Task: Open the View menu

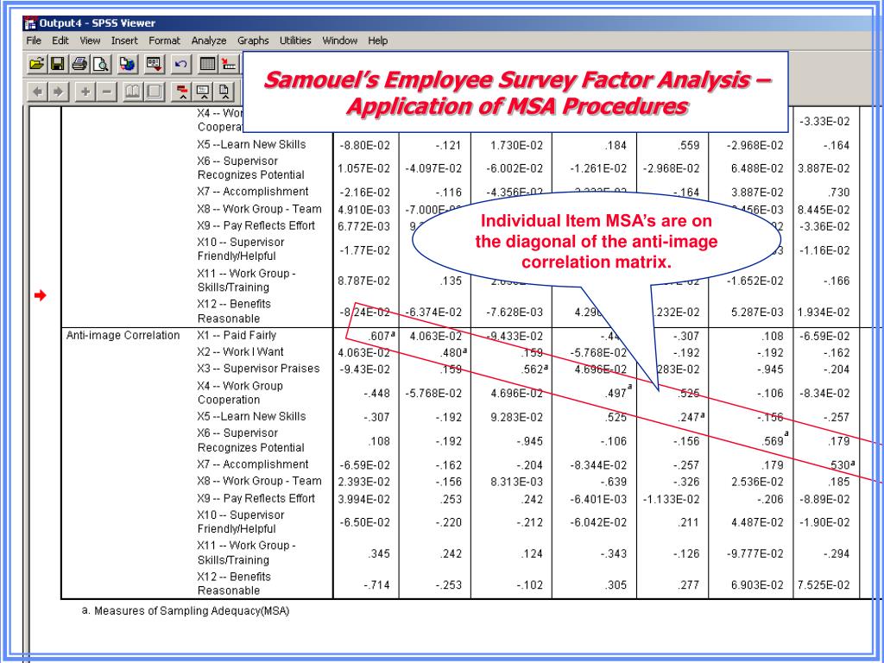Action: pyautogui.click(x=90, y=41)
